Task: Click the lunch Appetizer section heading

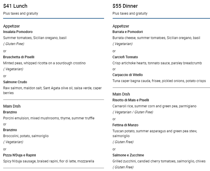Action: (11, 26)
